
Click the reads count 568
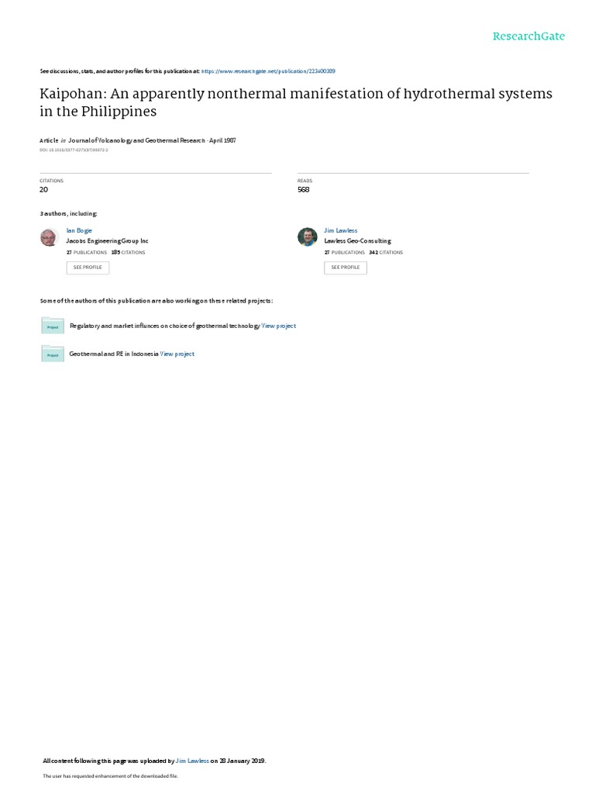coord(304,189)
